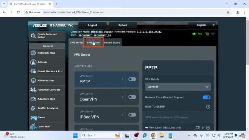Open the VPN Details General dropdown

click(x=178, y=87)
